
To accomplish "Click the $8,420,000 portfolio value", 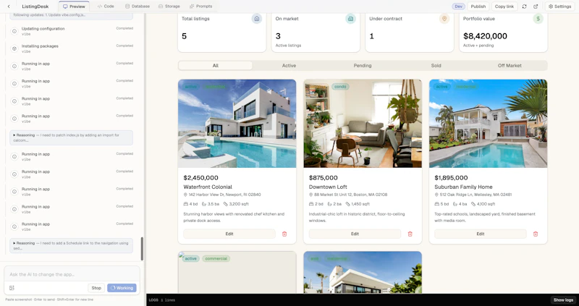I will coord(485,35).
